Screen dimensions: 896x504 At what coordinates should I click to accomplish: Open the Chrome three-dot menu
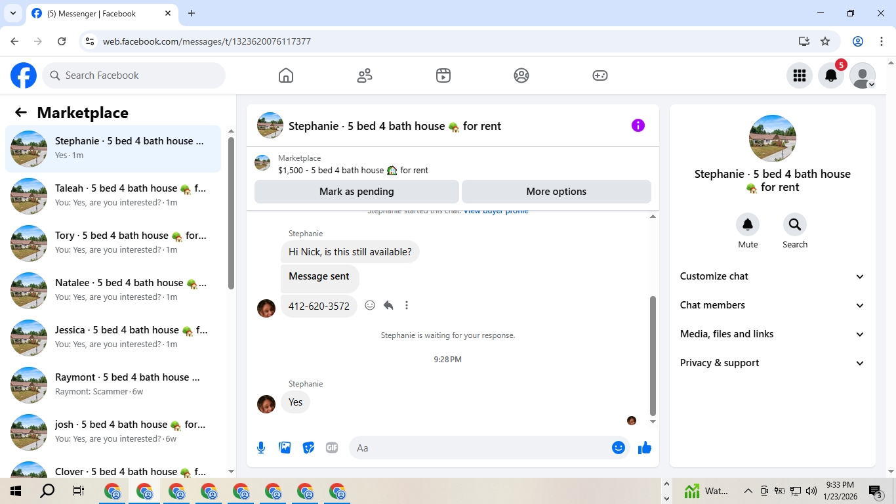[881, 41]
